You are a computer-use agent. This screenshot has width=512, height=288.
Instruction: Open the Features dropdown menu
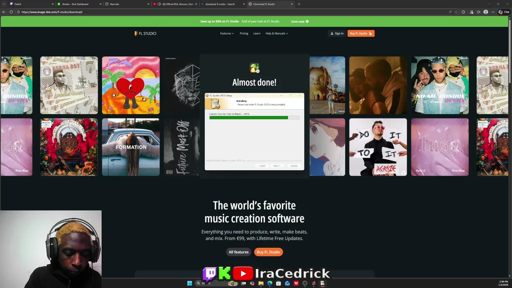pos(227,34)
